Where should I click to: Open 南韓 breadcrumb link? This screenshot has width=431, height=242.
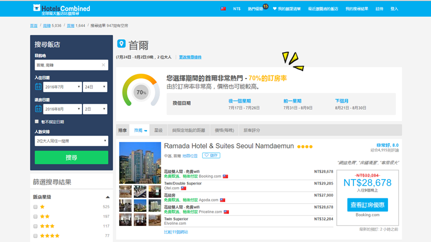[x=47, y=25]
